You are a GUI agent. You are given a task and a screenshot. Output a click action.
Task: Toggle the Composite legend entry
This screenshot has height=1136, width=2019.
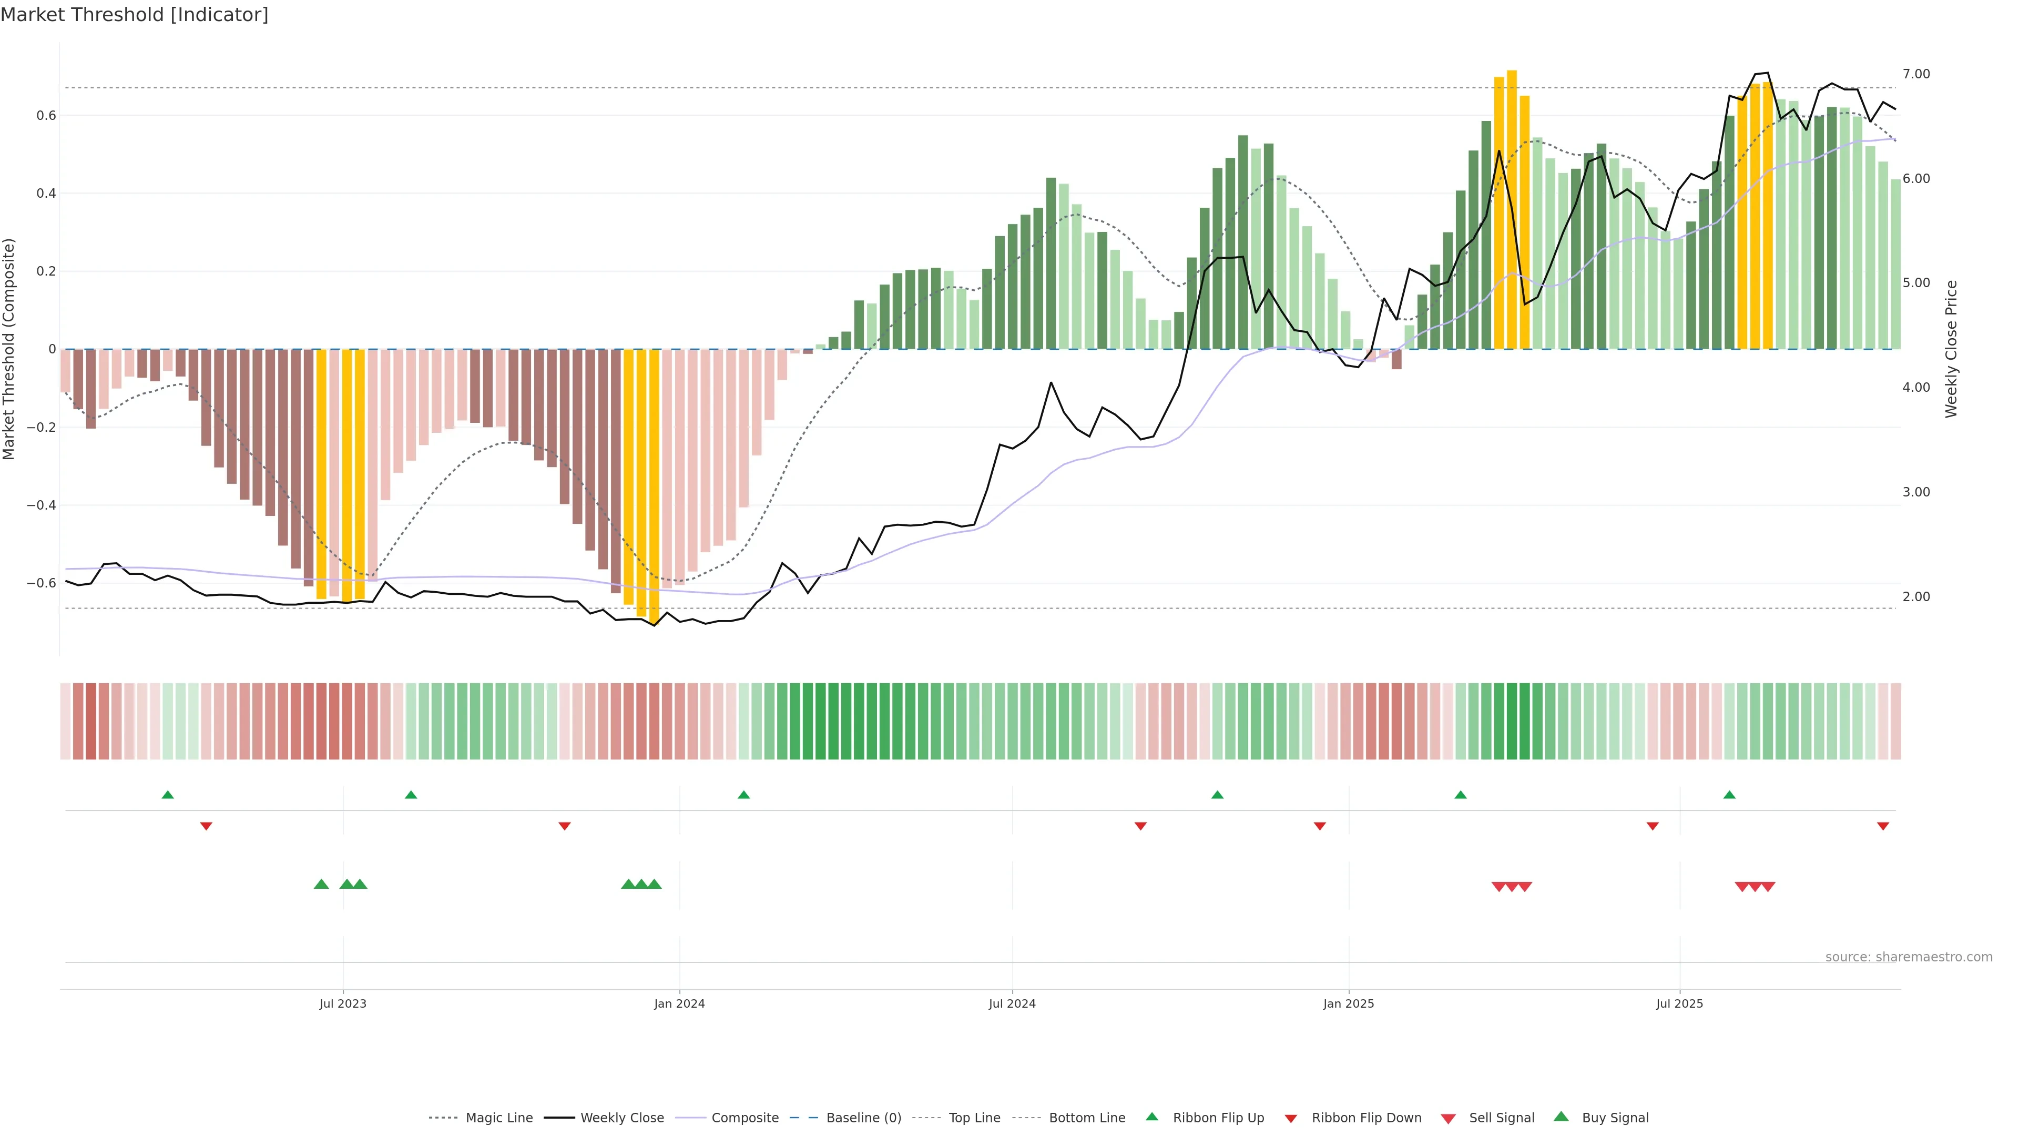pyautogui.click(x=745, y=1118)
